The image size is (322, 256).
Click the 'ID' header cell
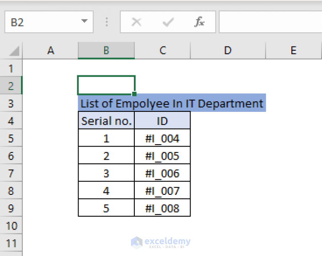[162, 121]
